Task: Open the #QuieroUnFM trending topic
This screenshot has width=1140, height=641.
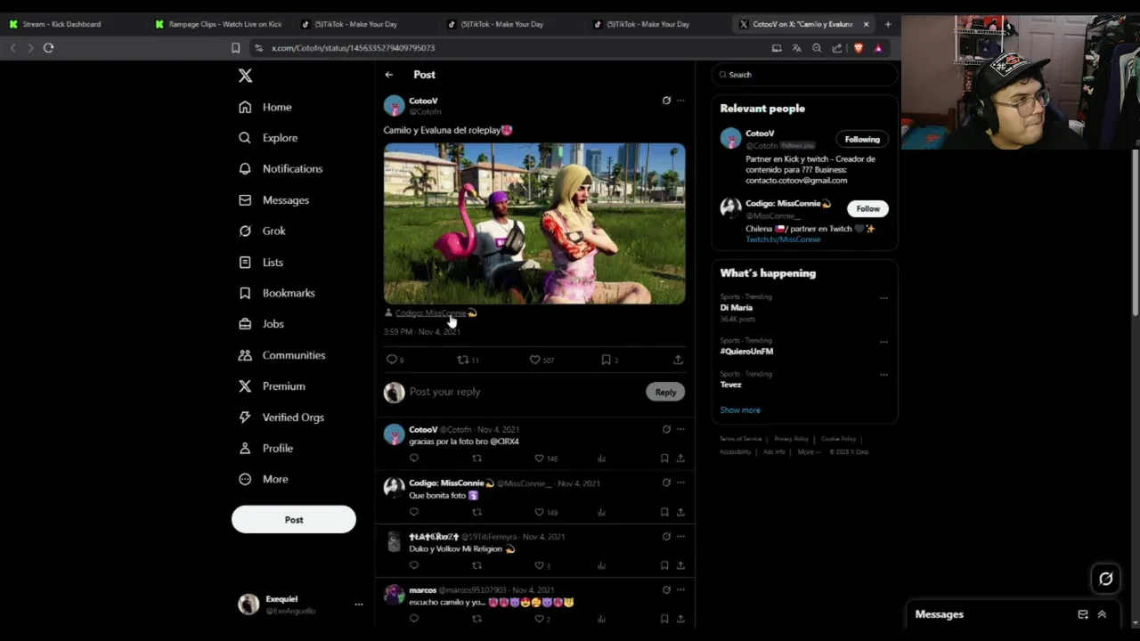Action: [x=746, y=351]
